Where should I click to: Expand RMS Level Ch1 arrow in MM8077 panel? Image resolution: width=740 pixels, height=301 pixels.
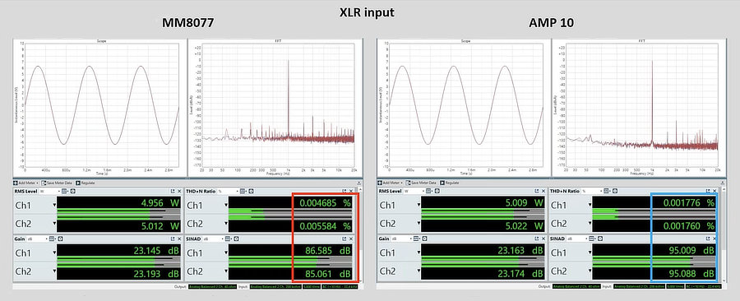(54, 205)
